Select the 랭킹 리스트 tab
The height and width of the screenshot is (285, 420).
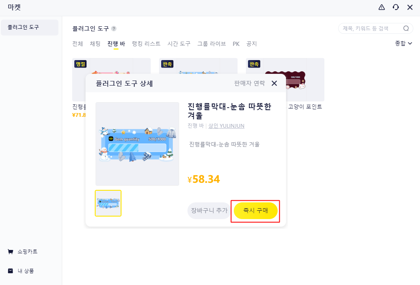146,44
